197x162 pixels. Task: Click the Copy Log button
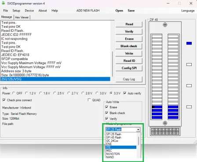[x=129, y=79]
